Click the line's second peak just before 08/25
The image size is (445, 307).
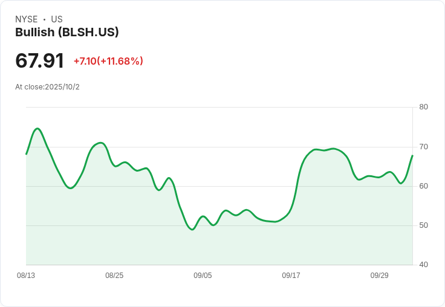point(100,143)
